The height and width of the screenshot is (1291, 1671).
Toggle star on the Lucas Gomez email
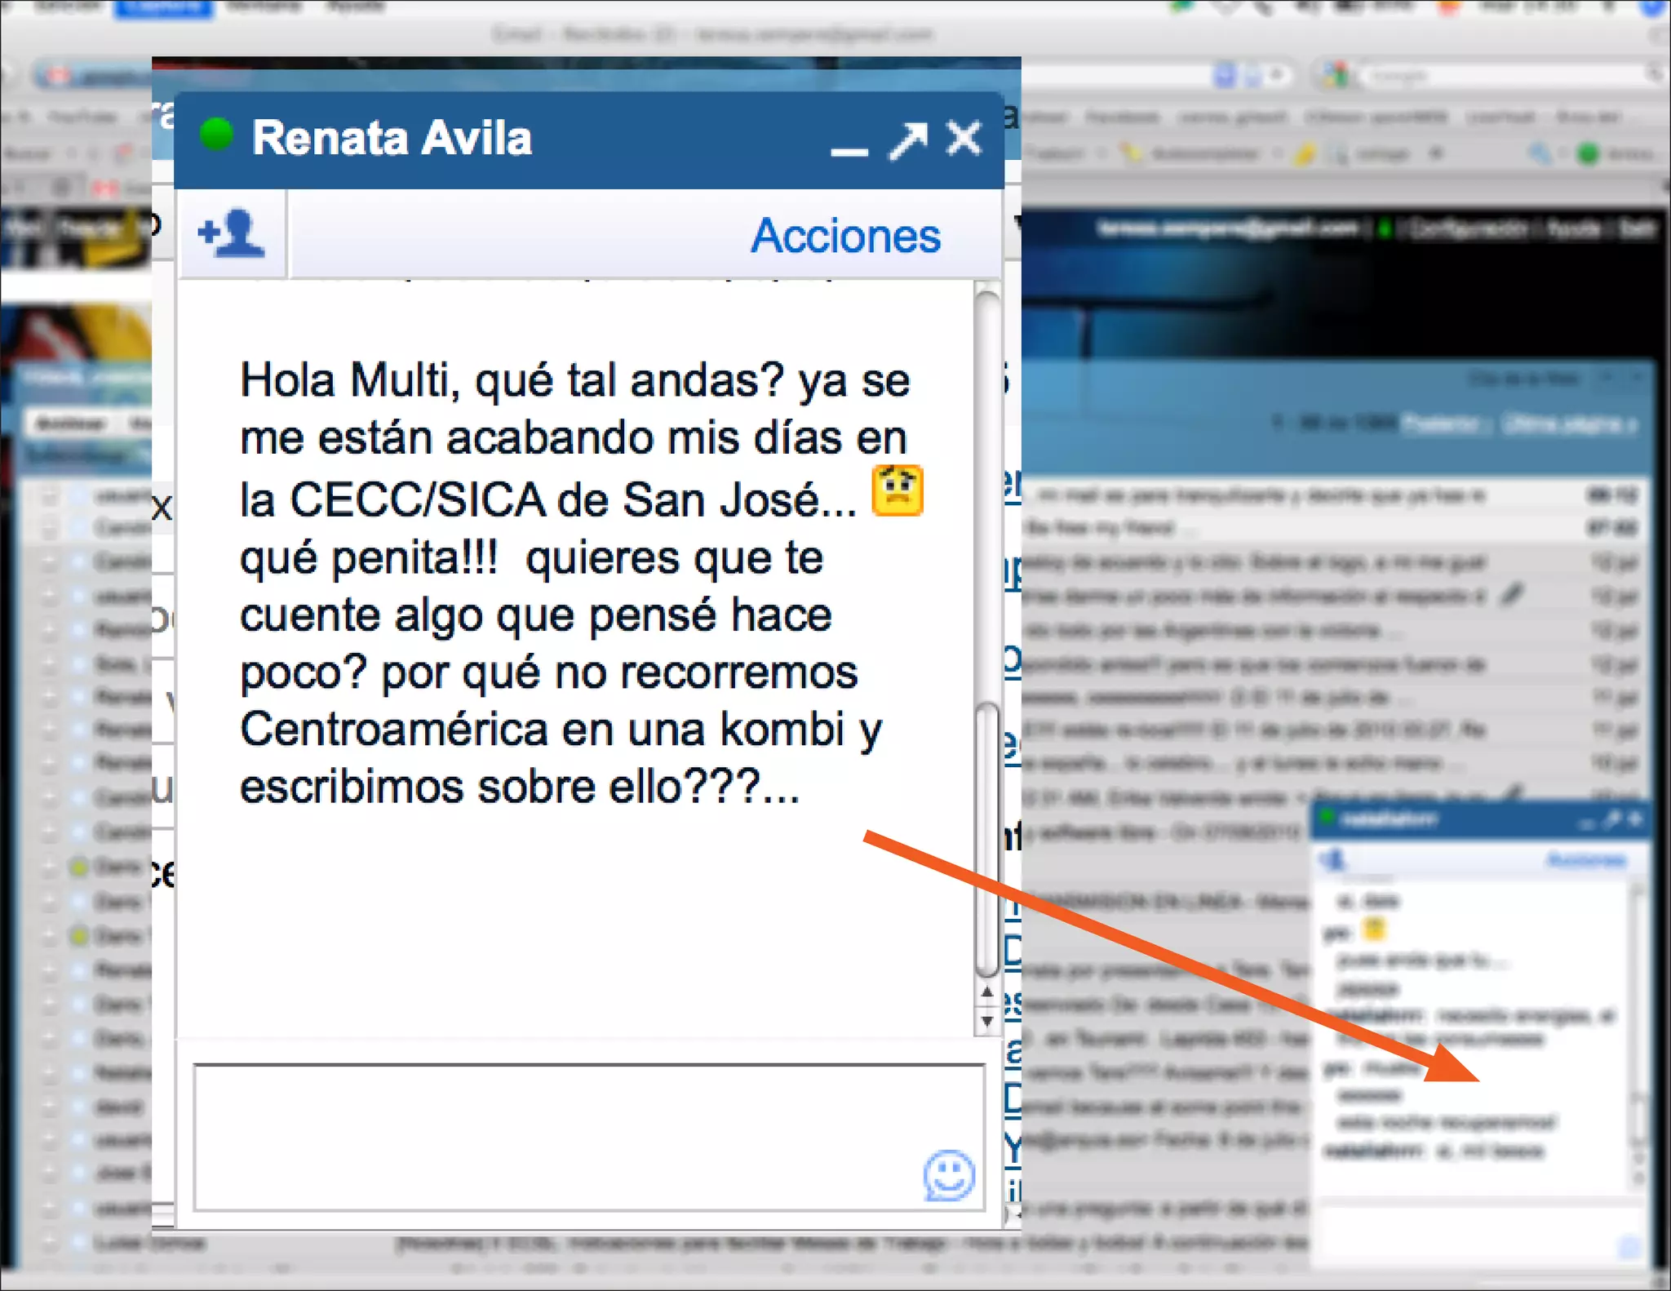78,1243
